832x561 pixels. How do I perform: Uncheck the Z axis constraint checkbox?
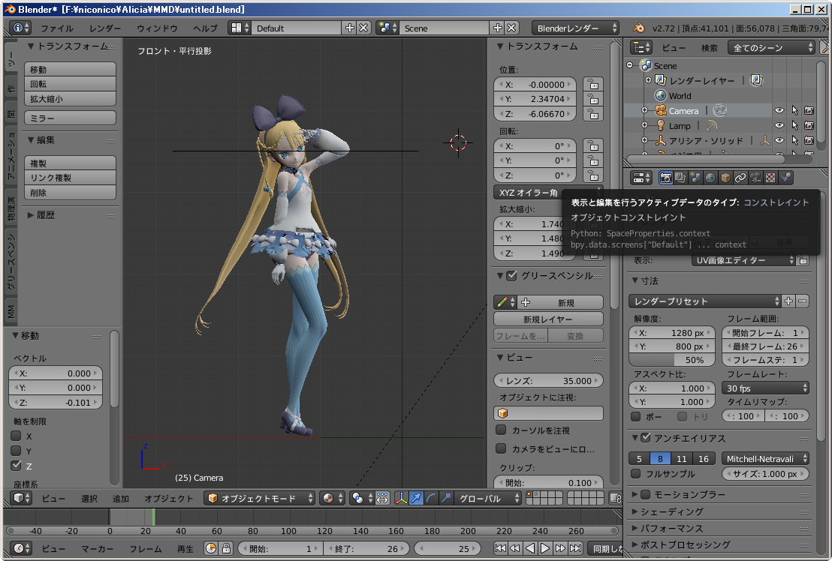(16, 466)
